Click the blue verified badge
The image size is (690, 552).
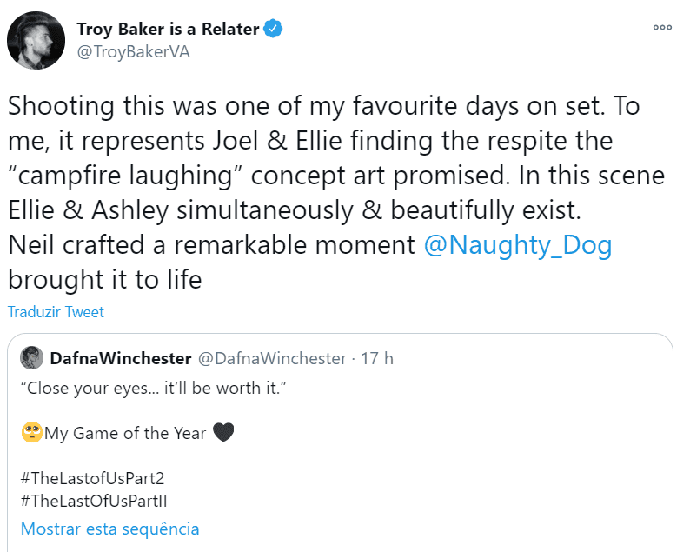tap(274, 29)
